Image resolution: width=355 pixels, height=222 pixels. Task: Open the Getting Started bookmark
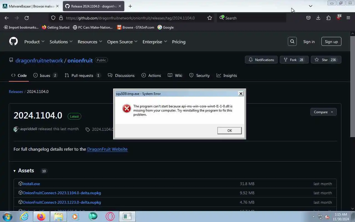point(55,27)
